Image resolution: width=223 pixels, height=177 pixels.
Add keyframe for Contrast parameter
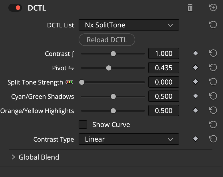[196, 53]
